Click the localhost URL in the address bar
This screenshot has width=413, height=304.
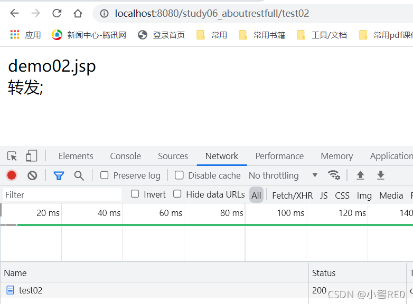tap(212, 13)
